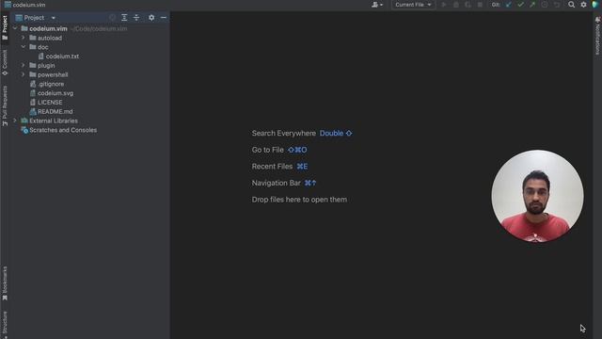Viewport: 602px width, 339px height.
Task: Collapse the codeium.vim root folder
Action: (15, 28)
